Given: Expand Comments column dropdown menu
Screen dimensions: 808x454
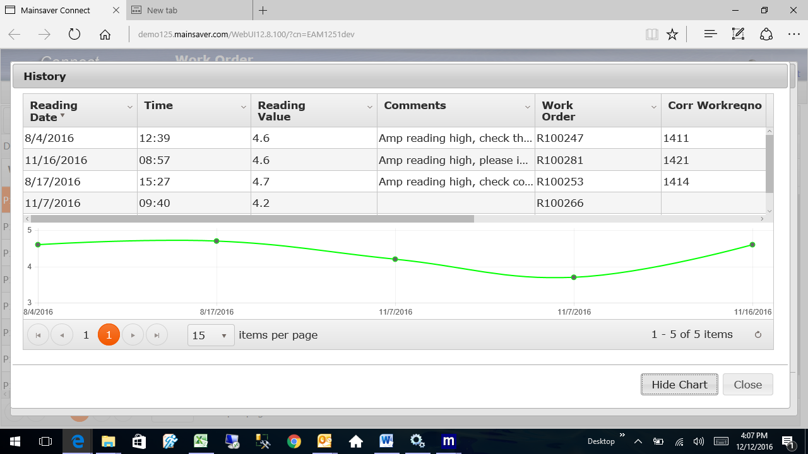Looking at the screenshot, I should pos(528,107).
